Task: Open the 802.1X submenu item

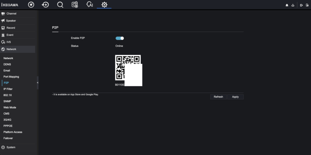Action: click(8, 95)
